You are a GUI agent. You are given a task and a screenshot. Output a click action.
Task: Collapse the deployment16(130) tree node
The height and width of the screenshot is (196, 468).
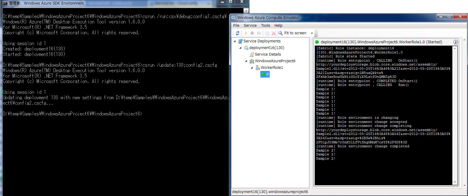point(240,48)
